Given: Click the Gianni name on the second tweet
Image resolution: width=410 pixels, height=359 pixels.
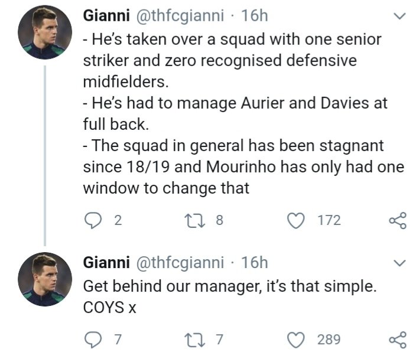Looking at the screenshot, I should 108,262.
